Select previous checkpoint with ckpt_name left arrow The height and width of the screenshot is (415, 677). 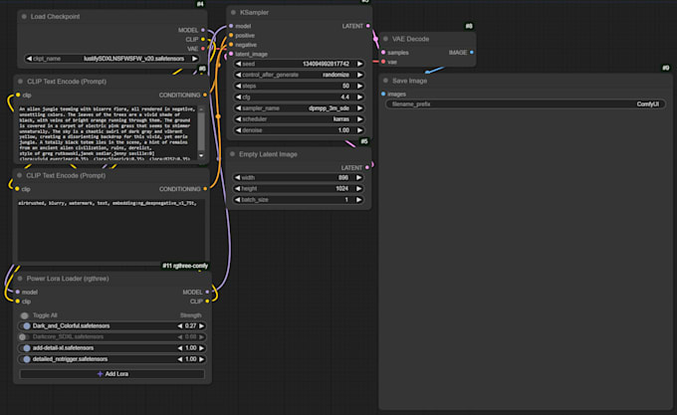coord(29,59)
